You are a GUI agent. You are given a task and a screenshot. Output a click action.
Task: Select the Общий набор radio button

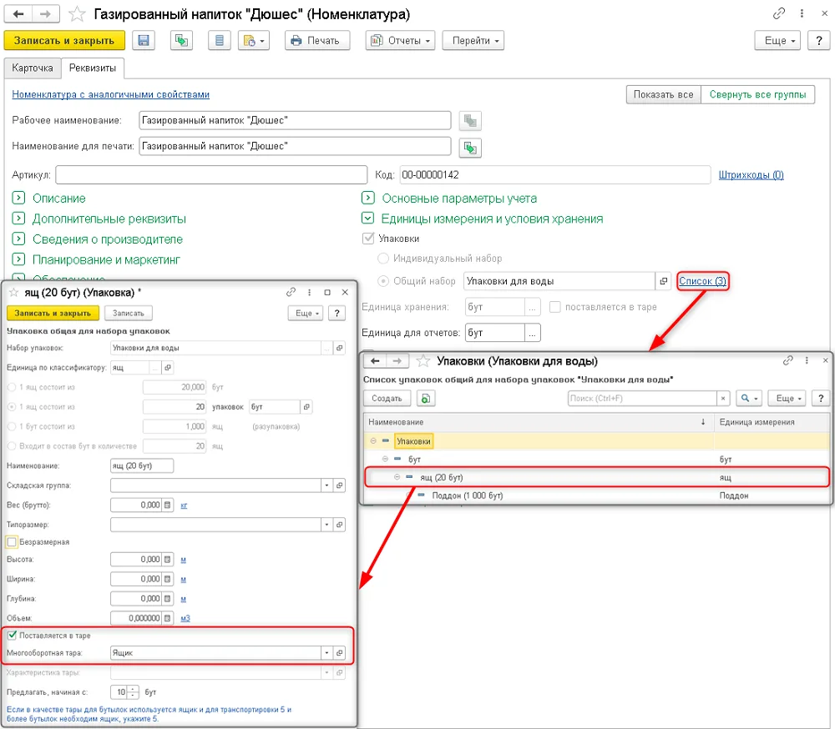pyautogui.click(x=383, y=281)
